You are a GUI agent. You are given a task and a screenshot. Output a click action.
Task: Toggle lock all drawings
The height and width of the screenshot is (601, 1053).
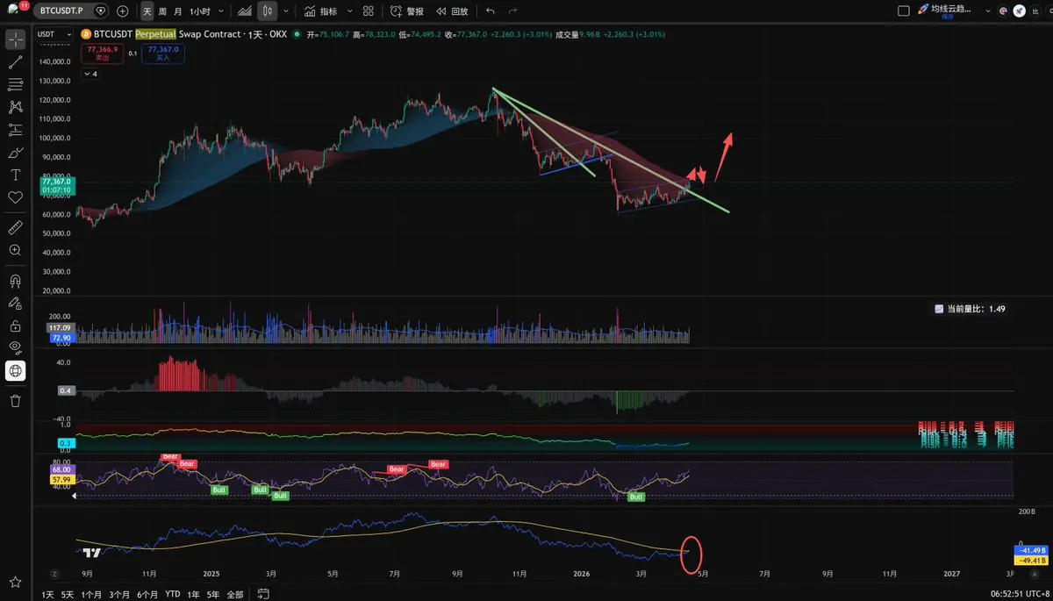click(15, 326)
